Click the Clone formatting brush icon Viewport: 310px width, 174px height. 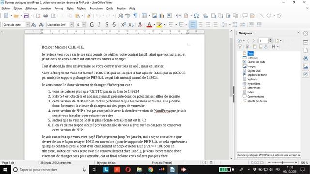point(89,16)
